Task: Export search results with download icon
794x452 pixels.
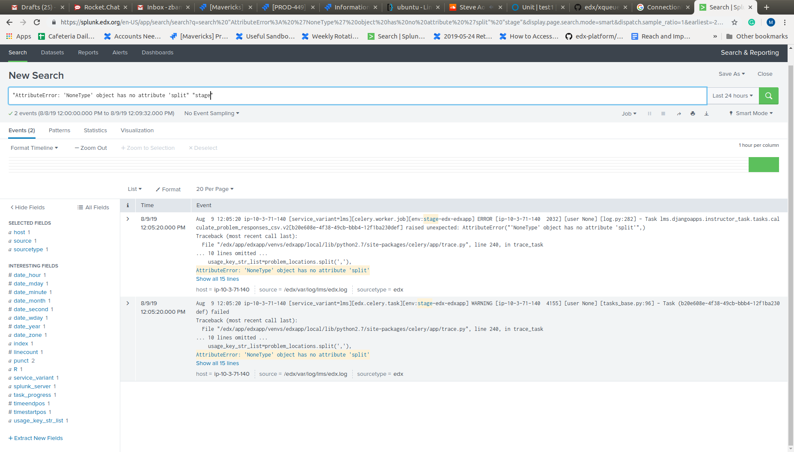Action: coord(706,113)
